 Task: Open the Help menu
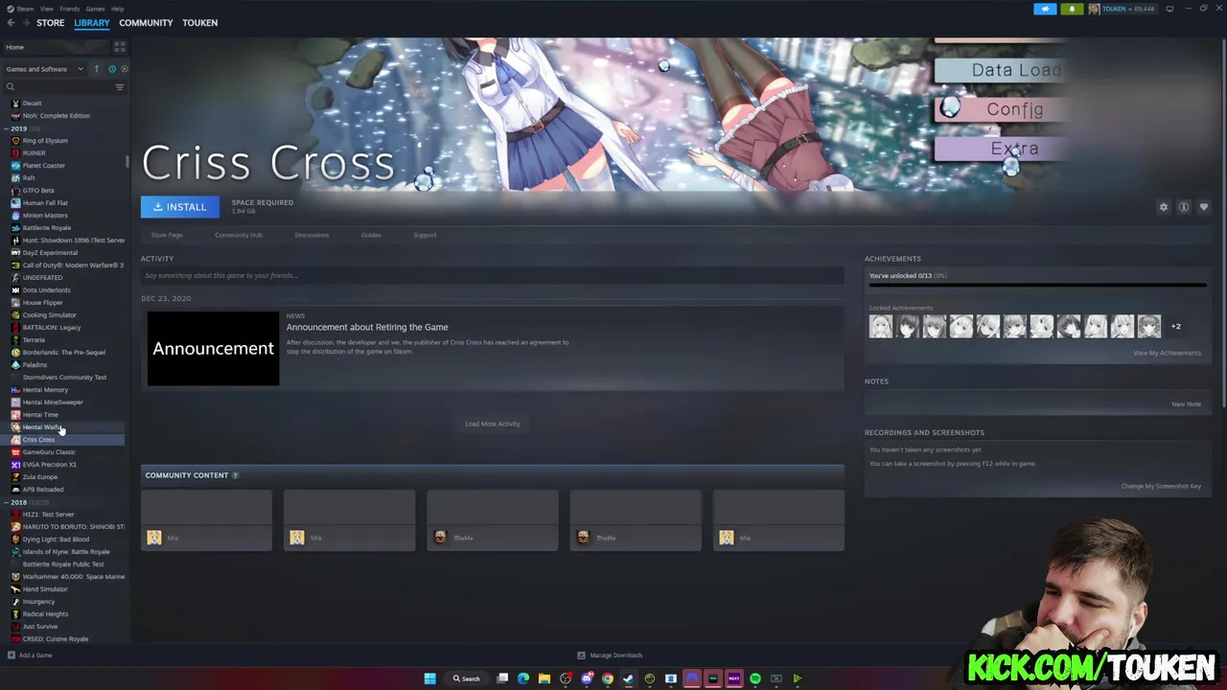[x=117, y=9]
